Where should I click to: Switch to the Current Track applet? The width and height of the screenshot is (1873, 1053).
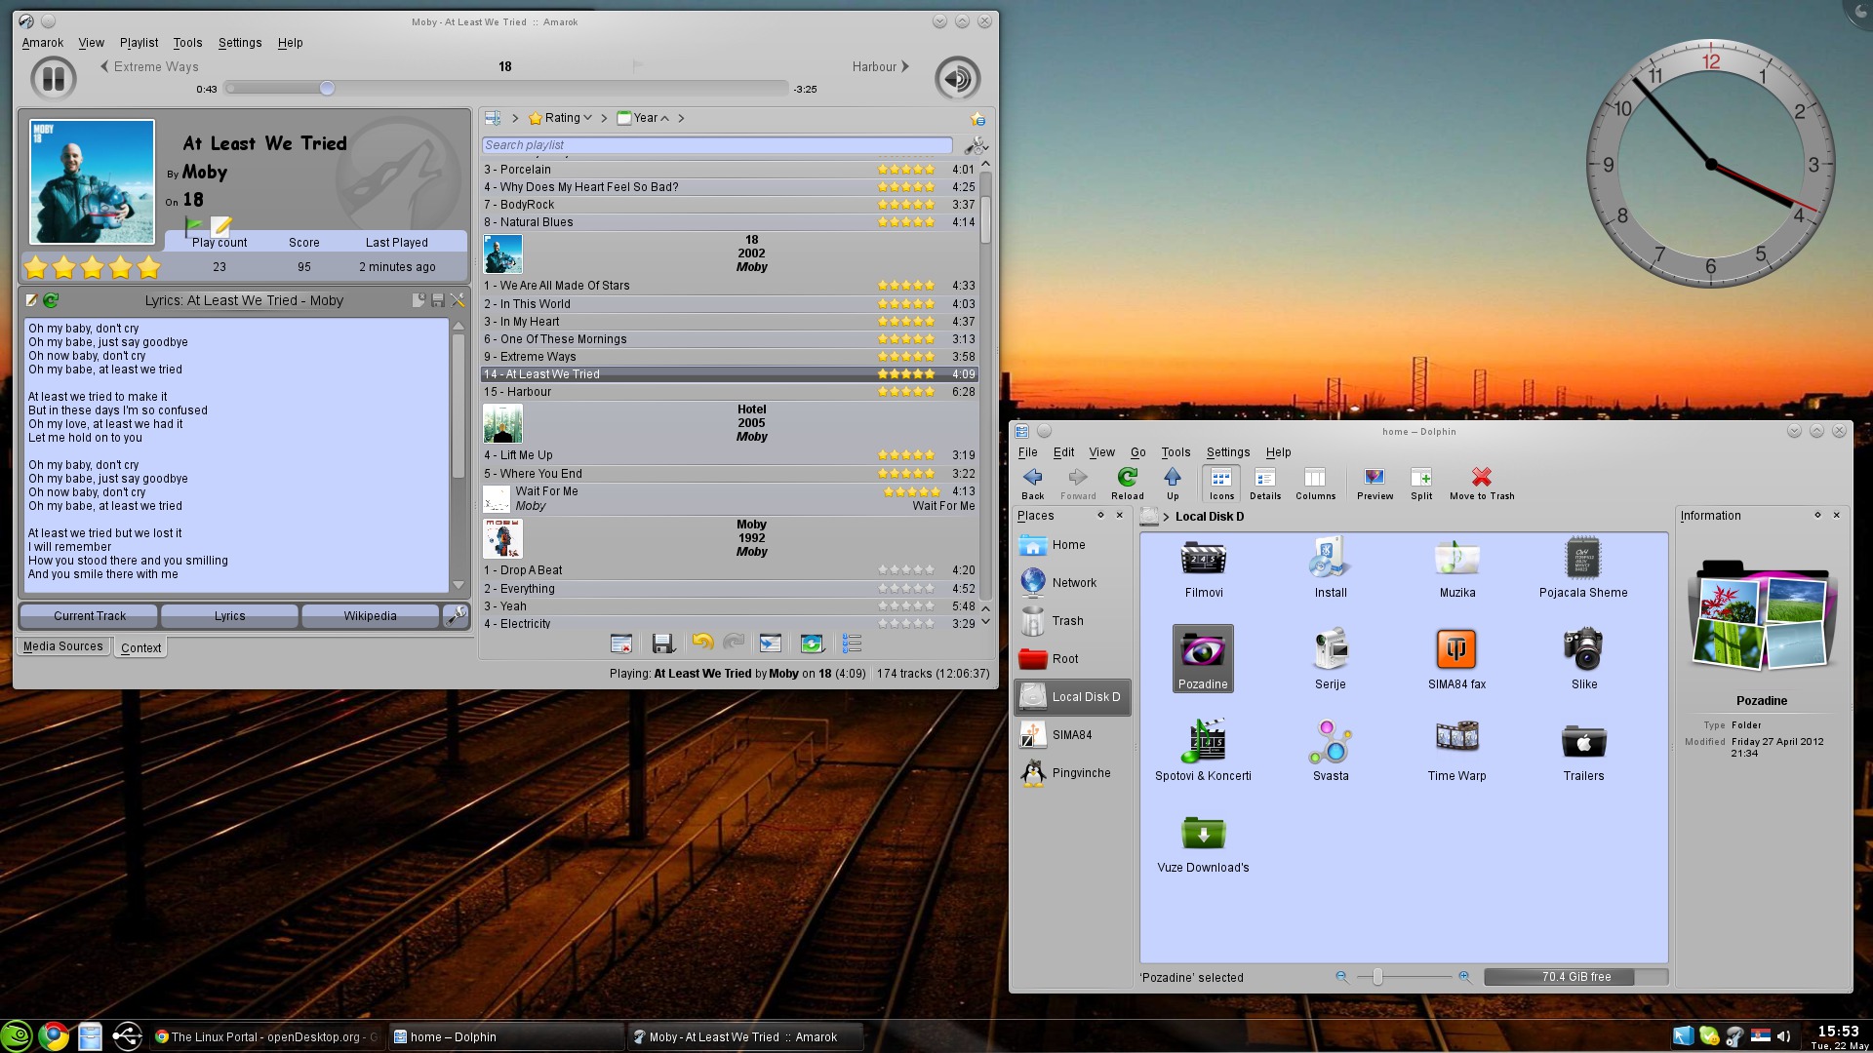[x=90, y=616]
